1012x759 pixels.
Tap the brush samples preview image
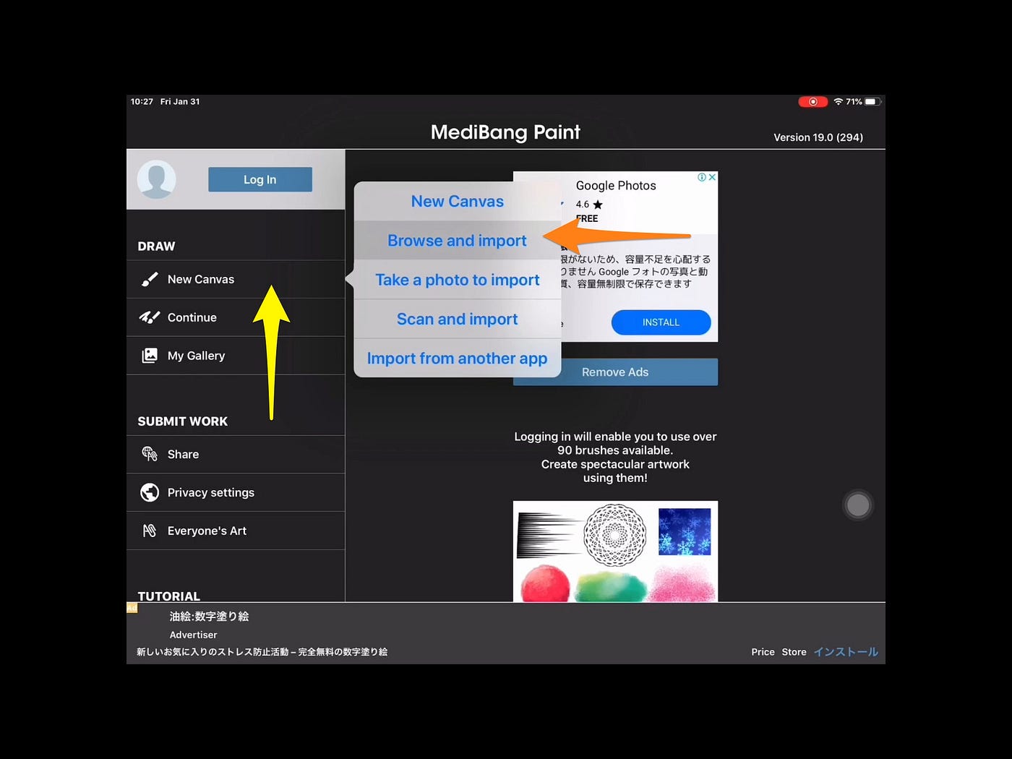pyautogui.click(x=615, y=552)
